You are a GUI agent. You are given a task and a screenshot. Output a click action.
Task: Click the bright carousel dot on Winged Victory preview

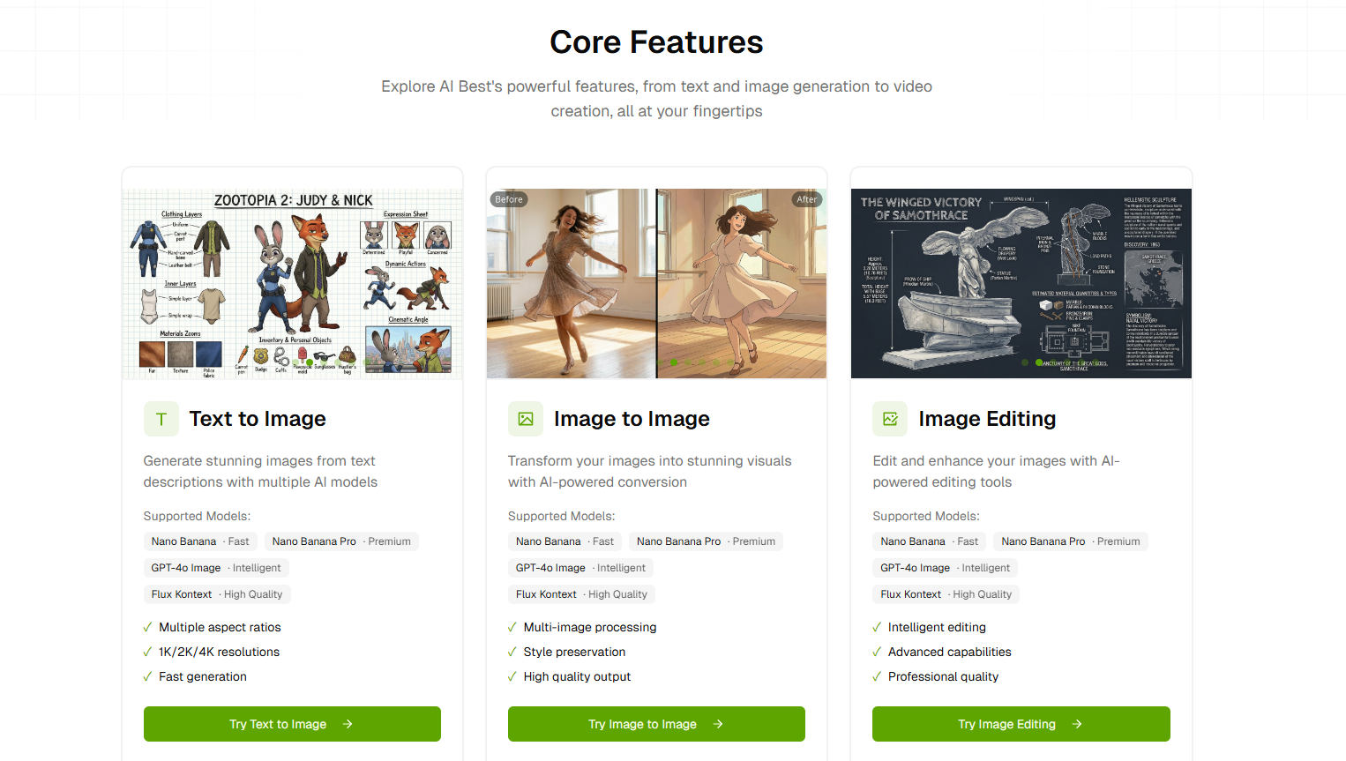(1039, 362)
